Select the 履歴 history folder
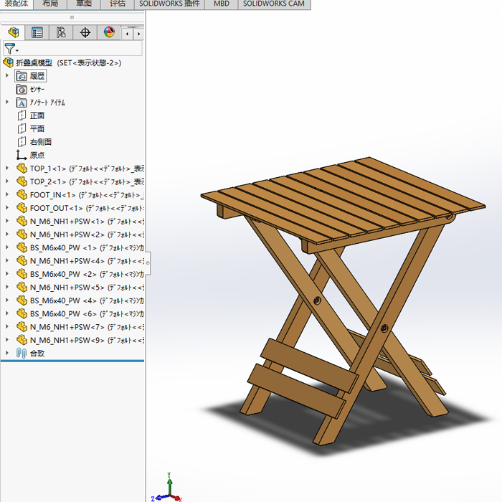This screenshot has height=502, width=502. [30, 76]
